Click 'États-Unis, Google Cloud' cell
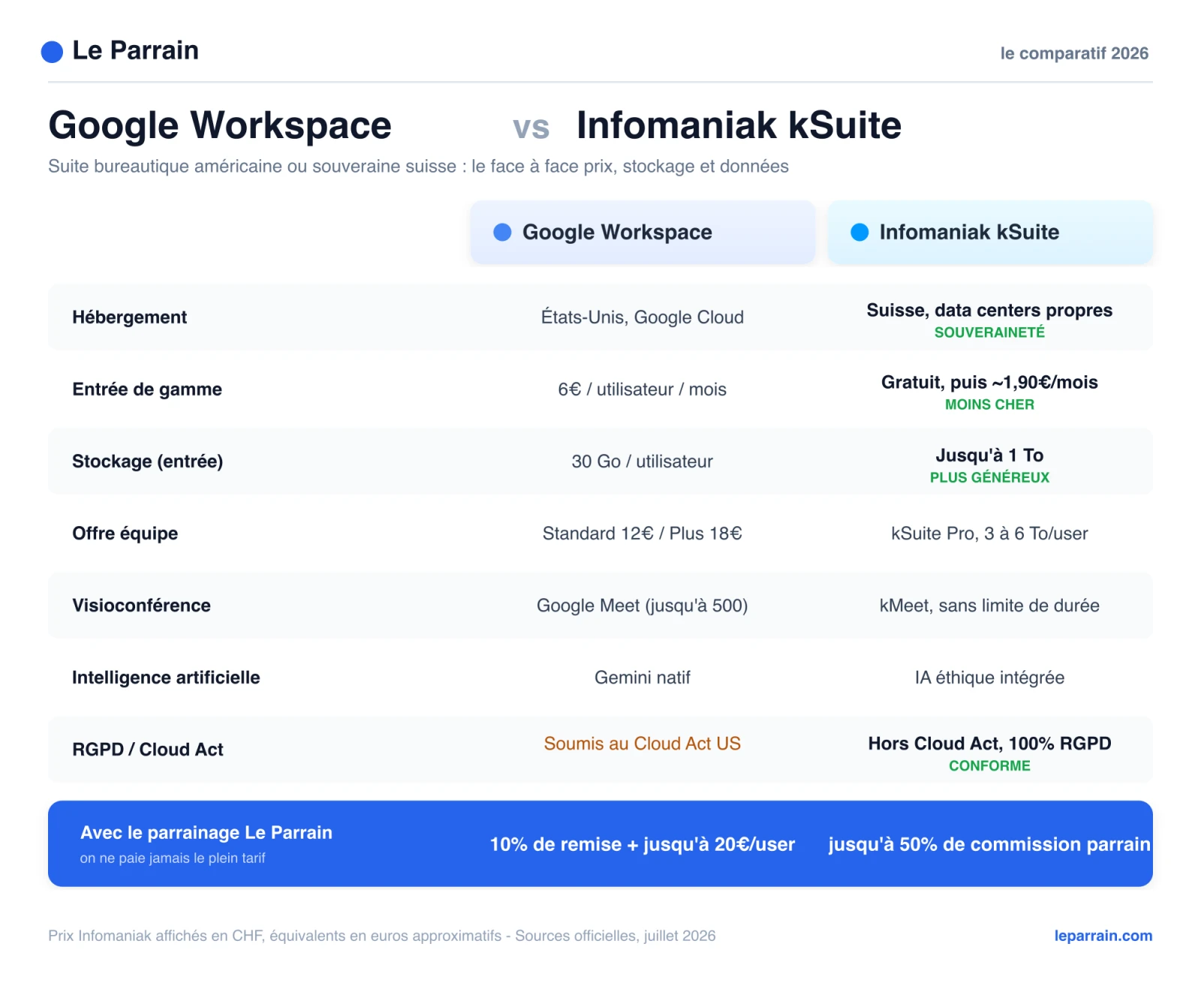1201x1001 pixels. 643,317
